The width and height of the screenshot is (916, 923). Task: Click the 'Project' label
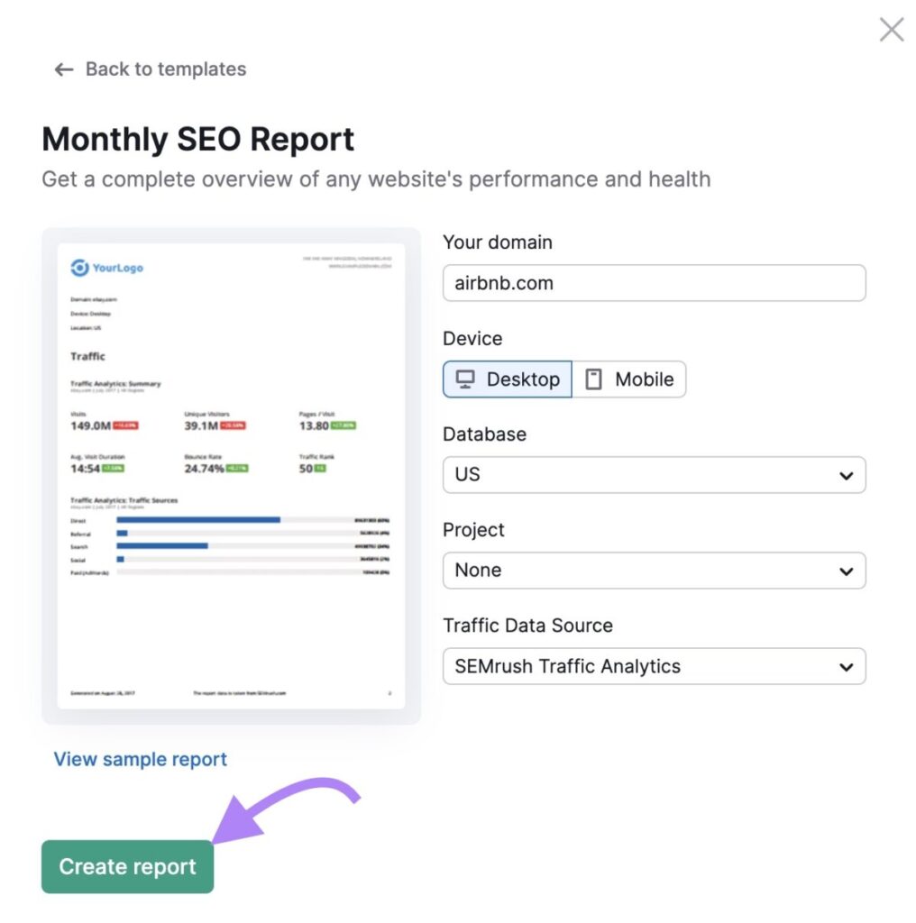click(473, 530)
